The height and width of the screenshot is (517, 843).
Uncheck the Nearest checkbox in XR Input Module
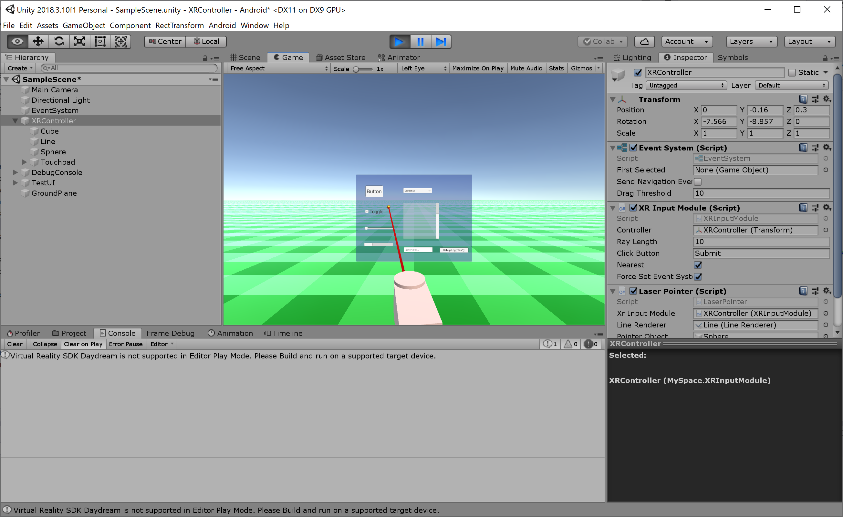click(698, 265)
